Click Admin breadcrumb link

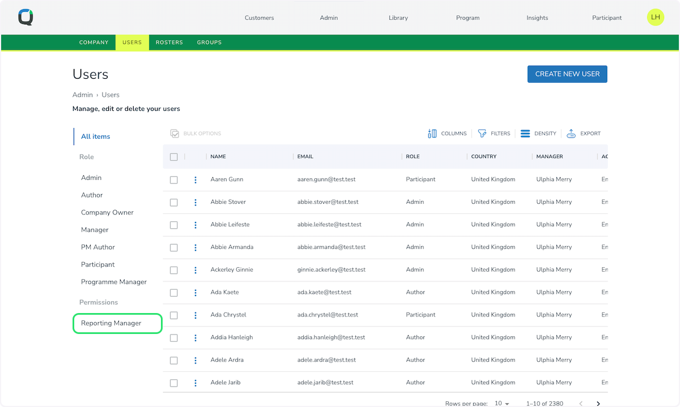coord(83,95)
